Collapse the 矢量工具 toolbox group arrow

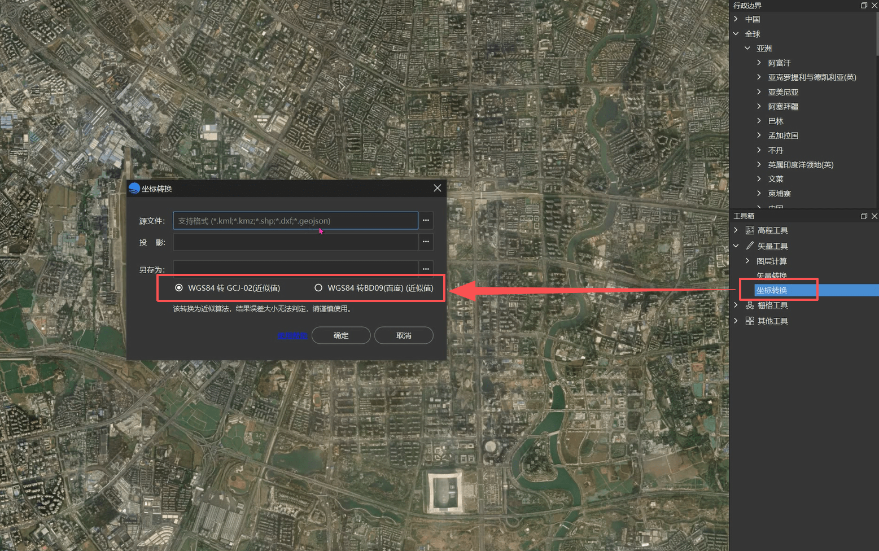[x=736, y=246]
